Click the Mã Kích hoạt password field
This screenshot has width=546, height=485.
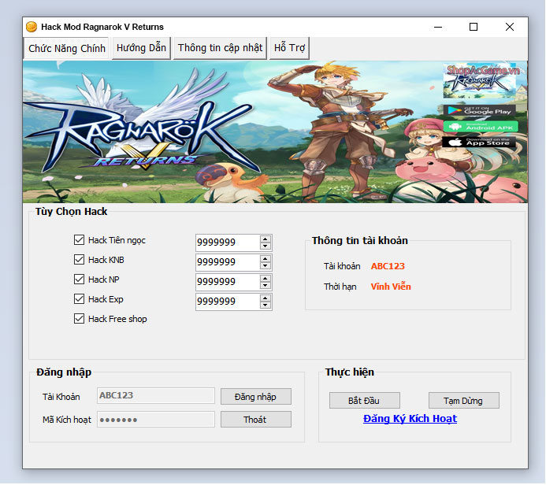pyautogui.click(x=156, y=420)
